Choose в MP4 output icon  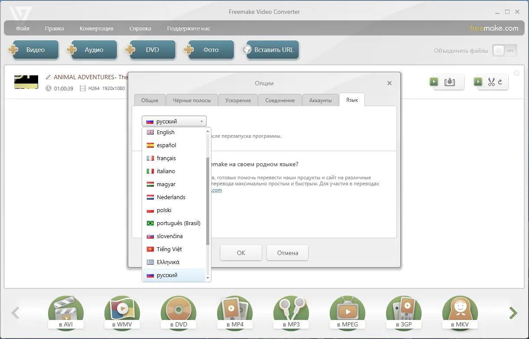[235, 313]
